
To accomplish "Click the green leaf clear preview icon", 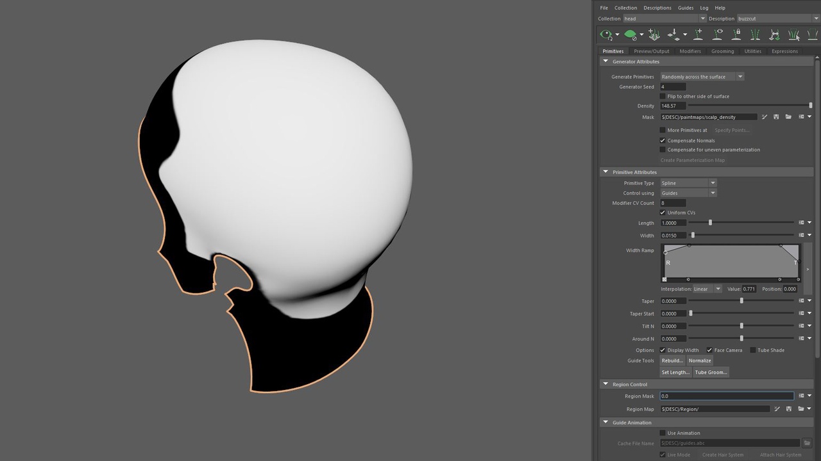I will (631, 35).
